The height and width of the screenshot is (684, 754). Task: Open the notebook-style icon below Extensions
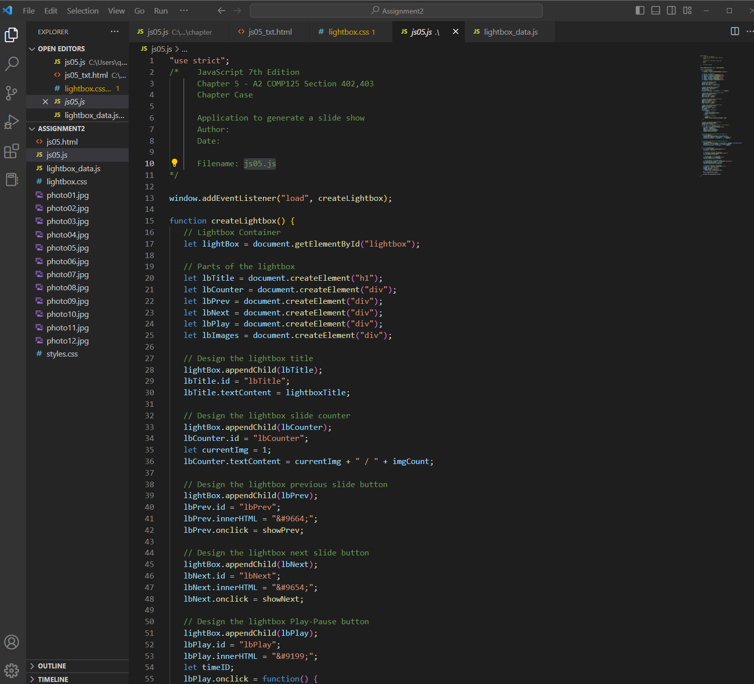[12, 179]
